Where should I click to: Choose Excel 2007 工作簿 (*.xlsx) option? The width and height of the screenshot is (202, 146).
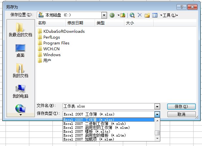click(108, 120)
